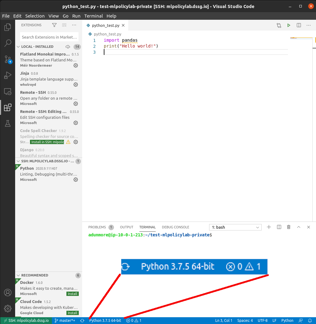Open the View menu
316x324 pixels.
(53, 16)
